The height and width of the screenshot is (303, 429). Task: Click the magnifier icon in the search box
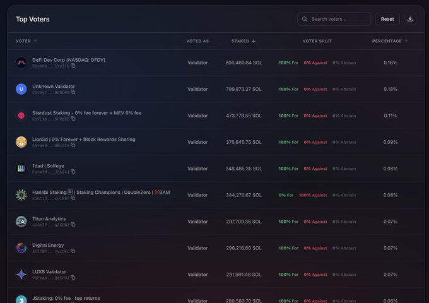click(x=304, y=19)
